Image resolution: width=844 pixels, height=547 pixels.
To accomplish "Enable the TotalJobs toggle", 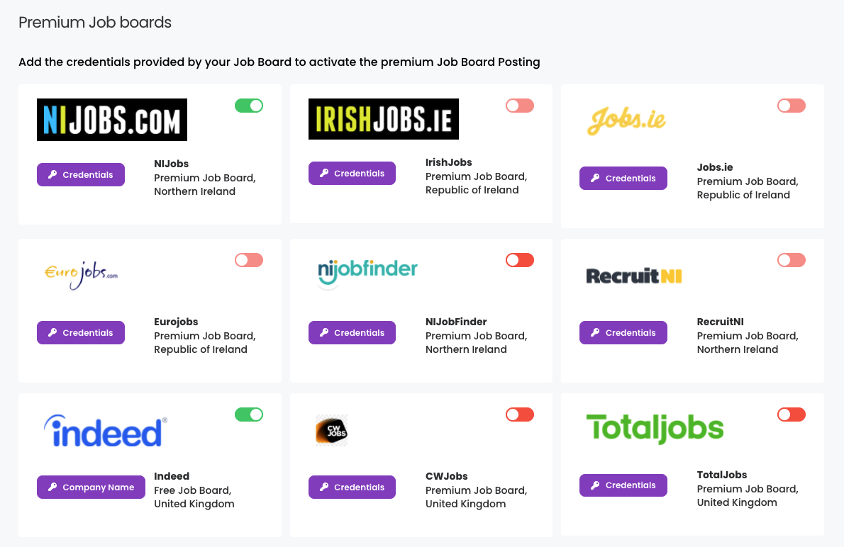I will pos(791,414).
